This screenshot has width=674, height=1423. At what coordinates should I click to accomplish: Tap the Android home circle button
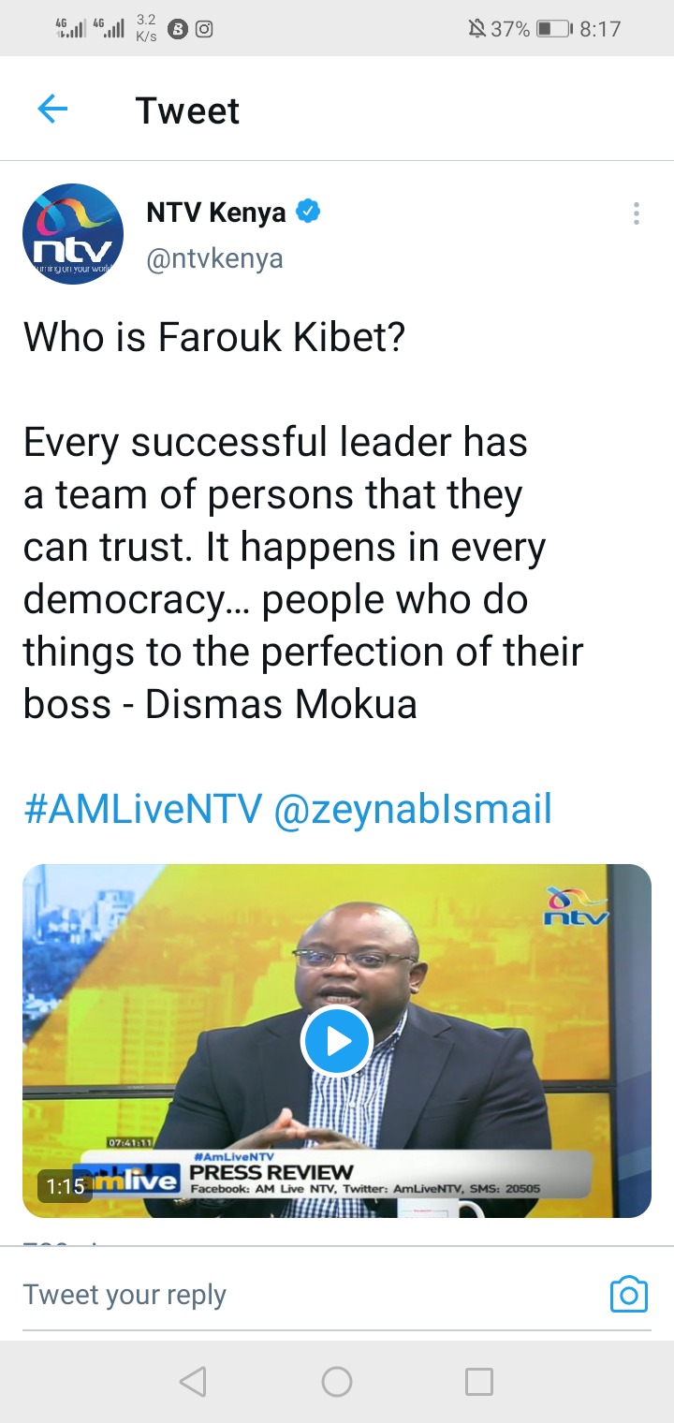coord(337,1382)
